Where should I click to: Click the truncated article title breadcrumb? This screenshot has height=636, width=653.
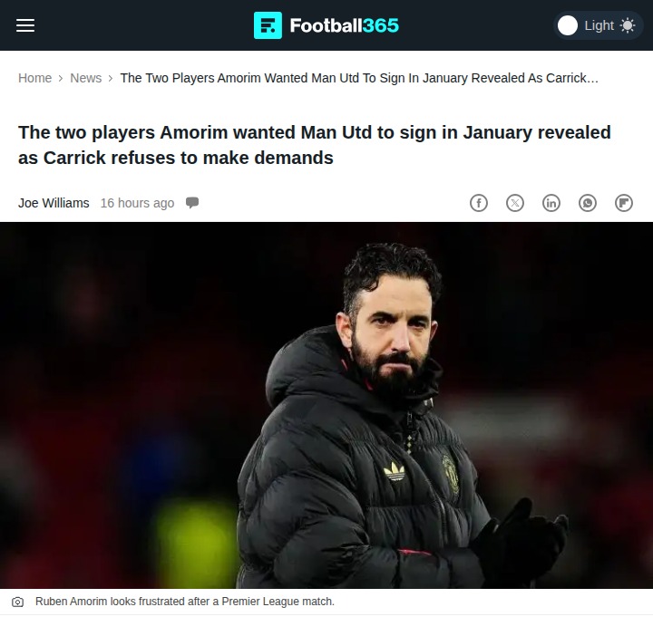pyautogui.click(x=359, y=78)
